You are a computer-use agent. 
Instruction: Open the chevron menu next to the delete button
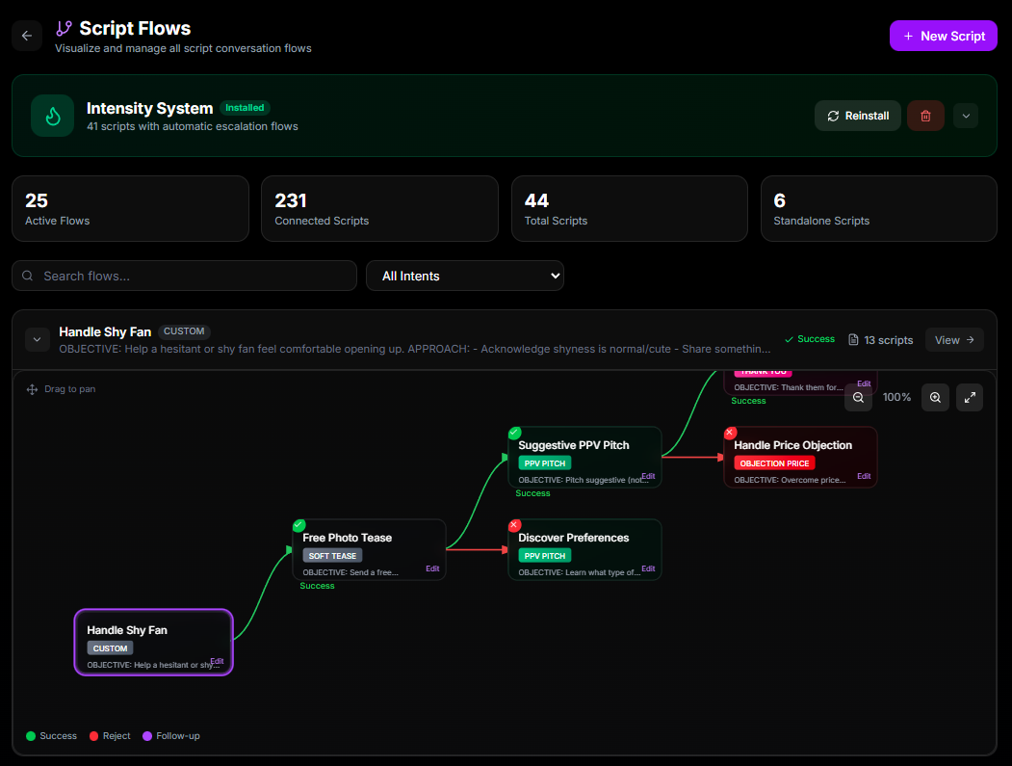pyautogui.click(x=966, y=116)
